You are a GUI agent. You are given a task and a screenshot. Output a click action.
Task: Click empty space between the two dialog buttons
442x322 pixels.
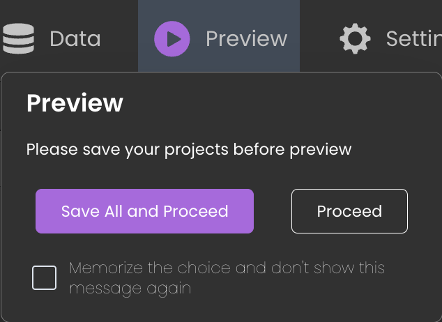pos(272,211)
